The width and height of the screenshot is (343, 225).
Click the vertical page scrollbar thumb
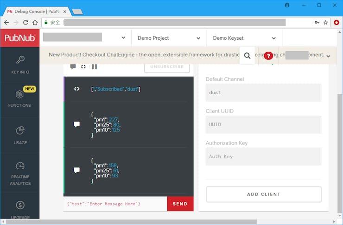[x=339, y=152]
